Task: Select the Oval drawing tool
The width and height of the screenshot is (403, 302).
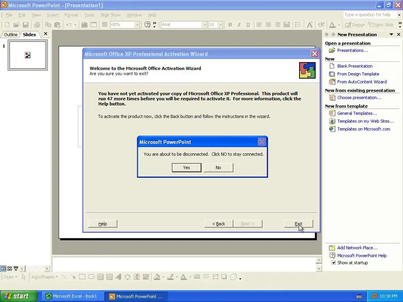Action: tap(91, 277)
